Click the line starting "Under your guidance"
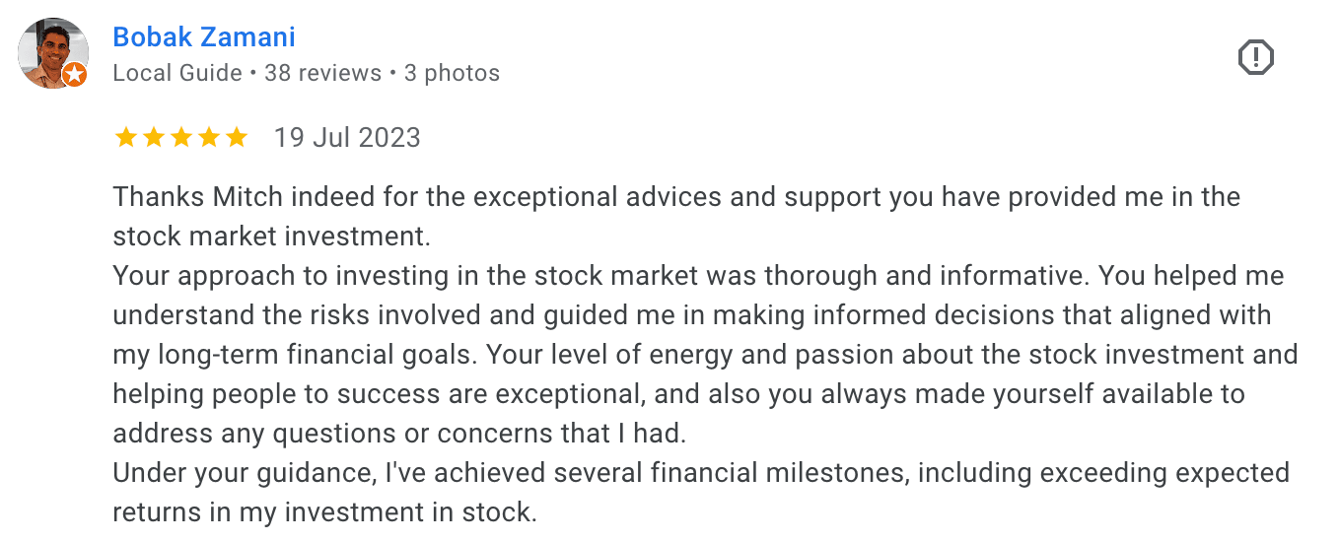The height and width of the screenshot is (542, 1339). (x=701, y=472)
